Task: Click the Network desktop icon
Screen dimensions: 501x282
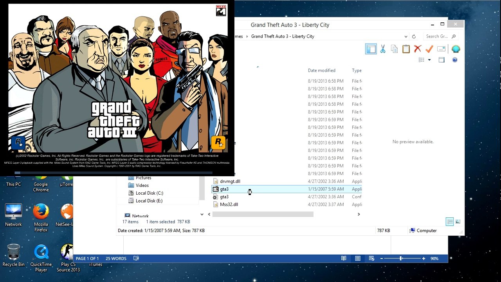Action: tap(13, 215)
